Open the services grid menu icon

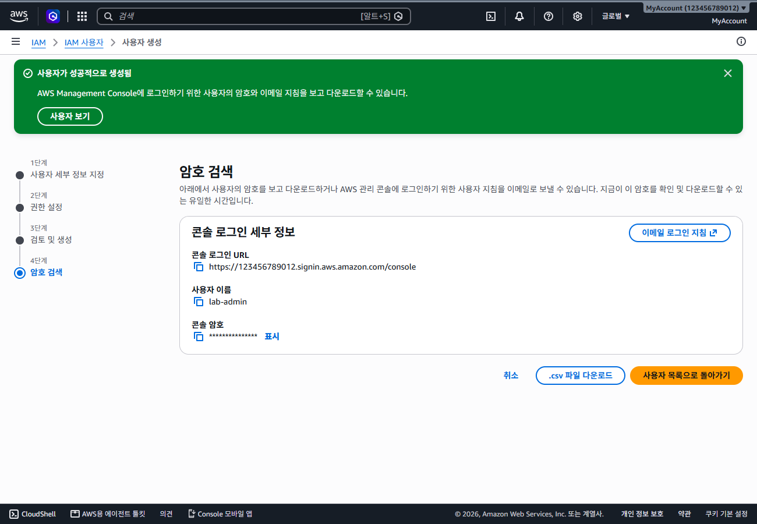(x=82, y=16)
